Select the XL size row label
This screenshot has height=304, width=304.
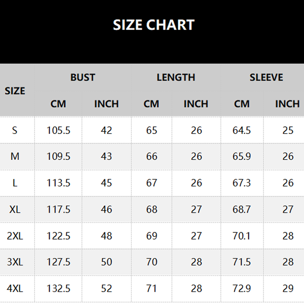pos(15,209)
